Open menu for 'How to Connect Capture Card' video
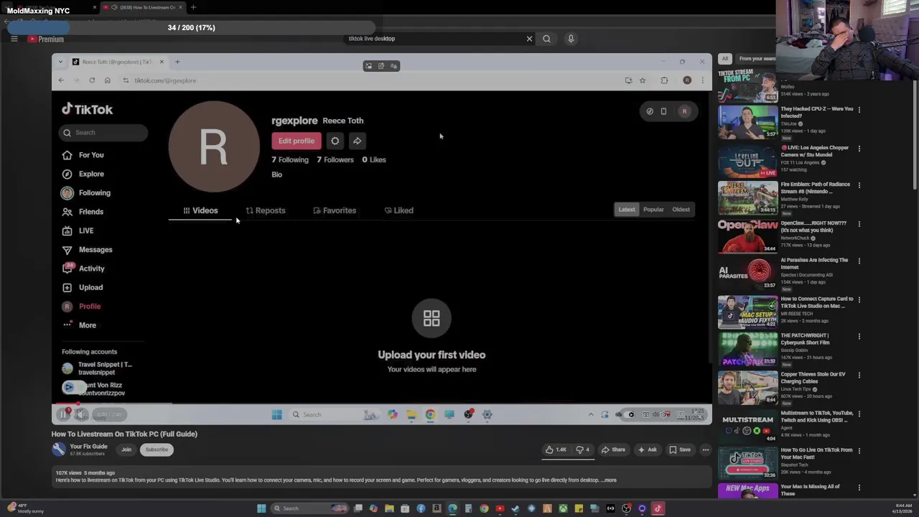 tap(859, 299)
